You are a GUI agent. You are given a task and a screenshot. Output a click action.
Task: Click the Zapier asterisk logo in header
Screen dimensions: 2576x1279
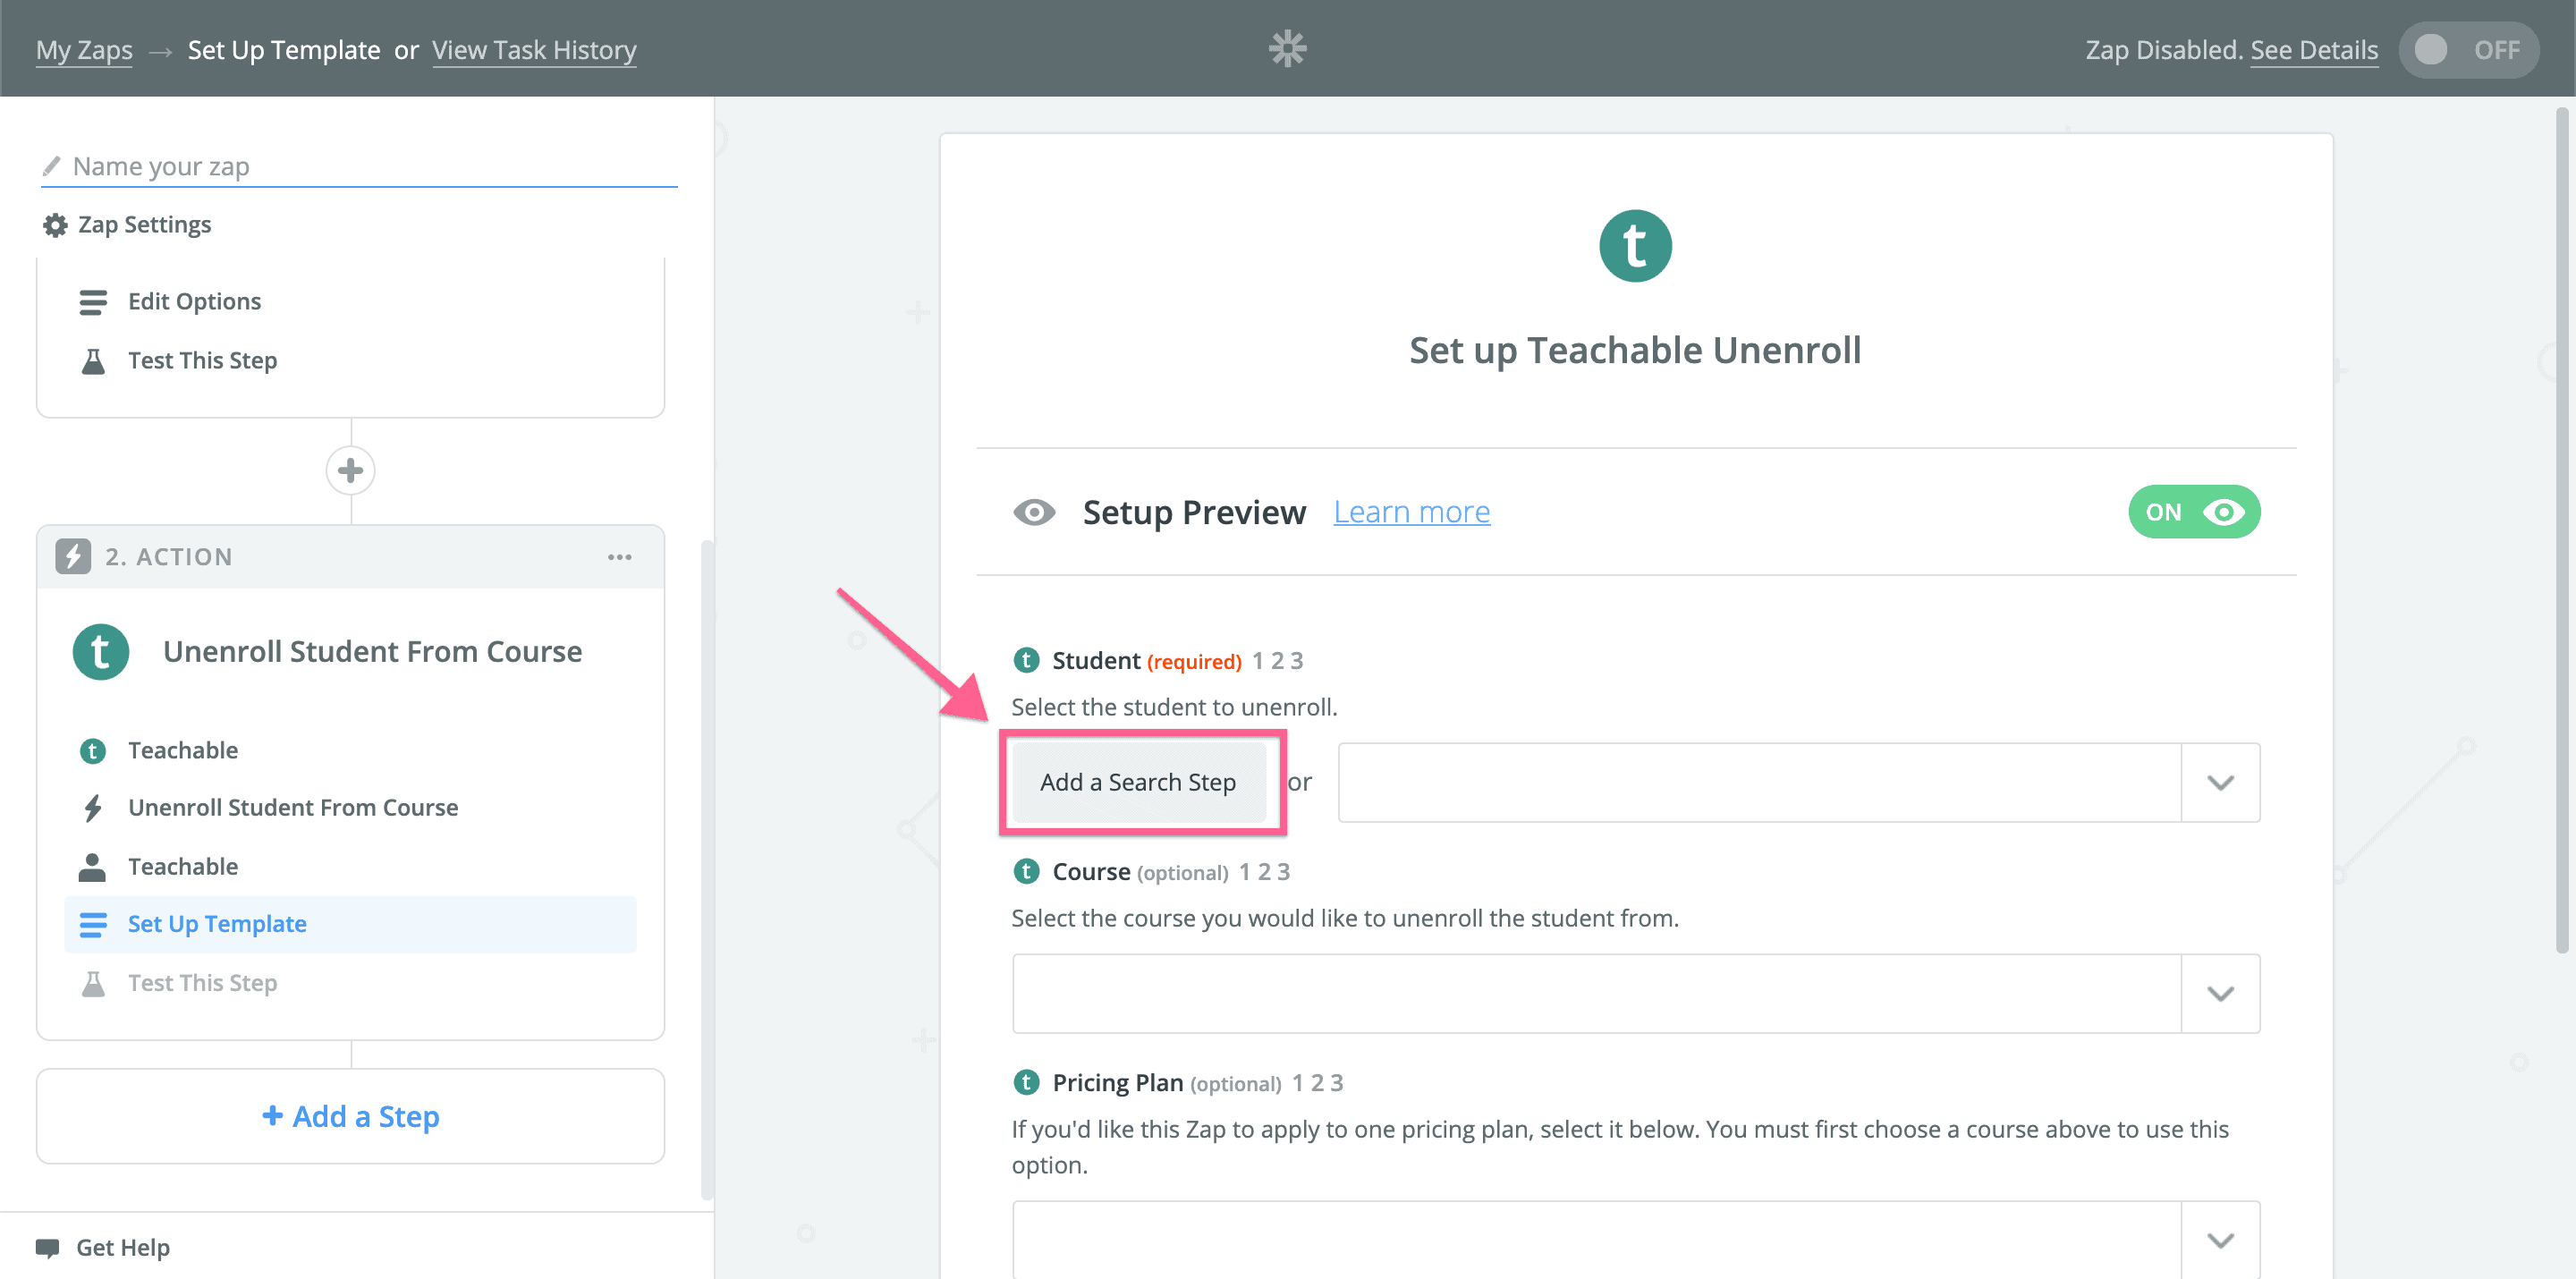pyautogui.click(x=1287, y=48)
